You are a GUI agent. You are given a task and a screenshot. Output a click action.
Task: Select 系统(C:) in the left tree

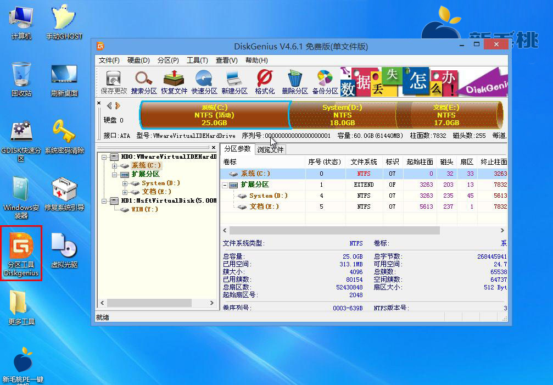point(146,165)
